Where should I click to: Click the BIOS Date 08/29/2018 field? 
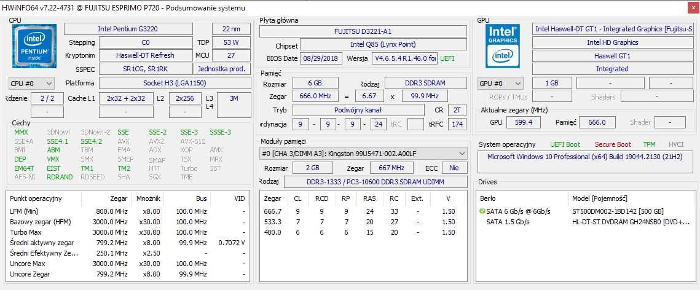tap(322, 58)
